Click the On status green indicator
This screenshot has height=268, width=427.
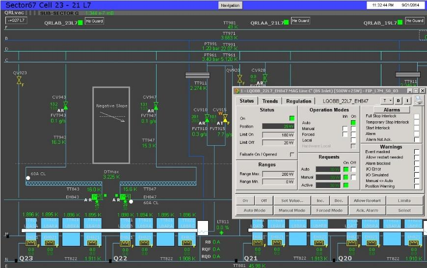[x=292, y=118]
